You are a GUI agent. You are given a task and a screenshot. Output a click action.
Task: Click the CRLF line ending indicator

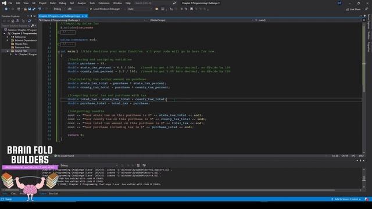tap(362, 156)
